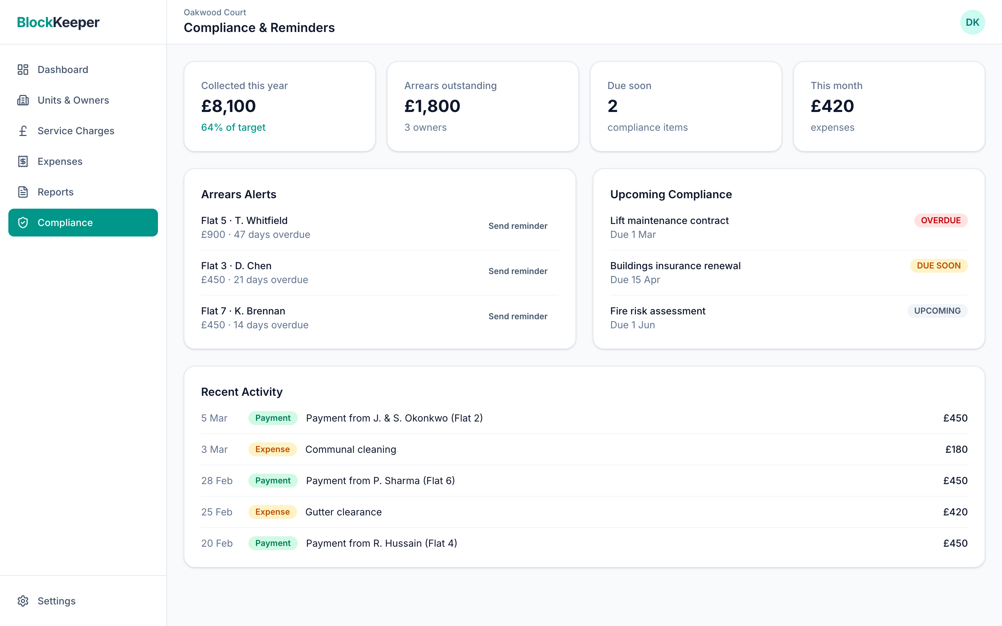Select the Payment tag on the Okonkwo row
This screenshot has width=1002, height=626.
272,418
